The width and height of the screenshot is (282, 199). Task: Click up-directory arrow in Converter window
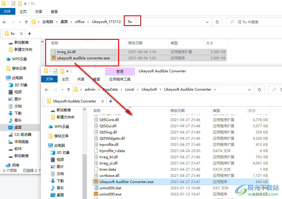click(68, 89)
